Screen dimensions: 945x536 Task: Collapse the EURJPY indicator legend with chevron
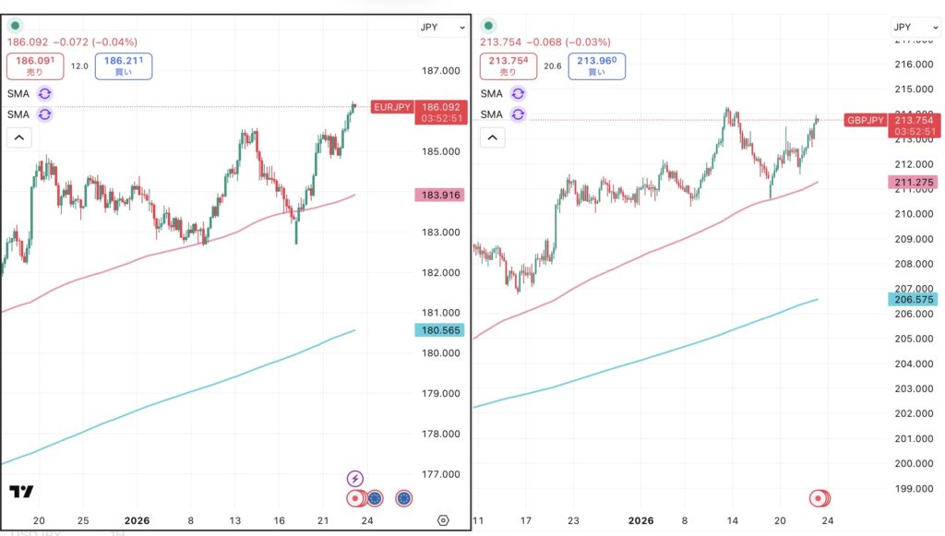(x=19, y=138)
